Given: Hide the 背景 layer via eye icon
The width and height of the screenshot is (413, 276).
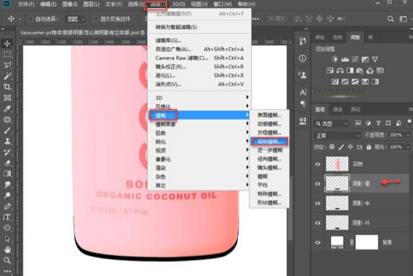Looking at the screenshot, I should click(x=318, y=243).
